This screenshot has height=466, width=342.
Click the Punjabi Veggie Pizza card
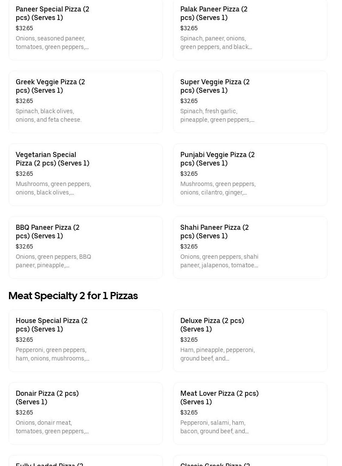click(250, 174)
